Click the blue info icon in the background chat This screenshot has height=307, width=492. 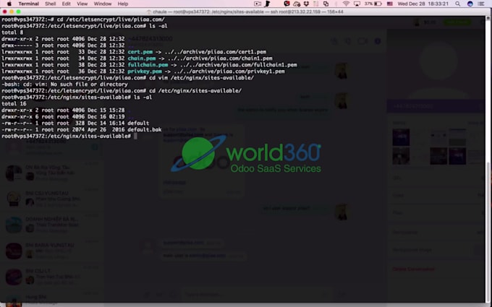[378, 41]
